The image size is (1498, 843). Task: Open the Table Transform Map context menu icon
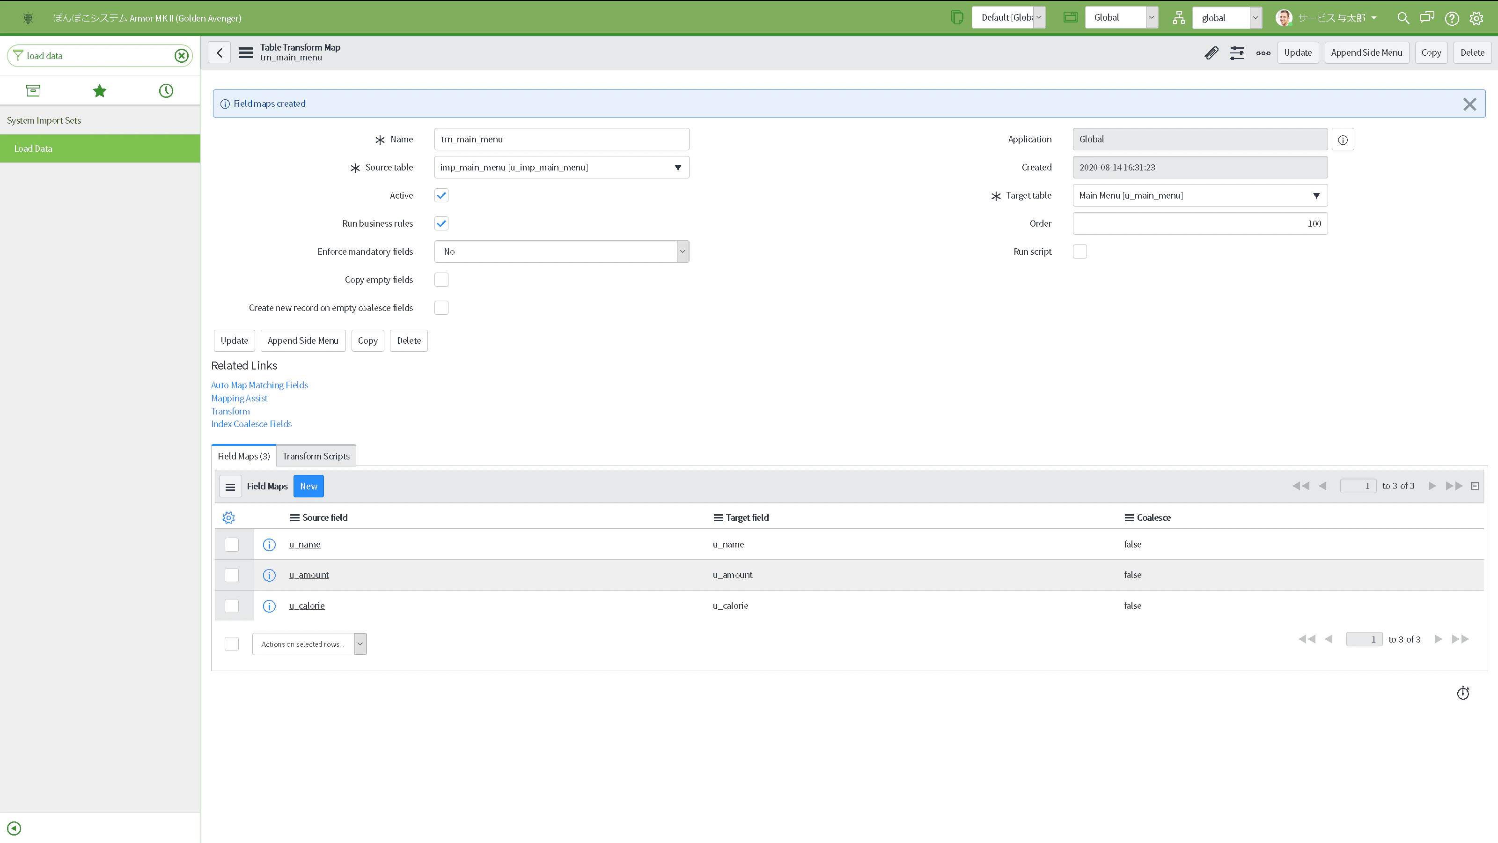click(x=245, y=53)
